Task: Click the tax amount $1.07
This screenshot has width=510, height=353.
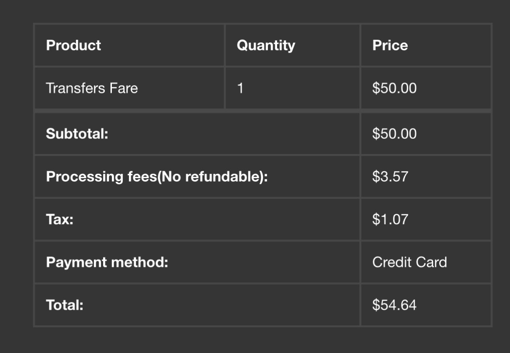Action: tap(390, 219)
